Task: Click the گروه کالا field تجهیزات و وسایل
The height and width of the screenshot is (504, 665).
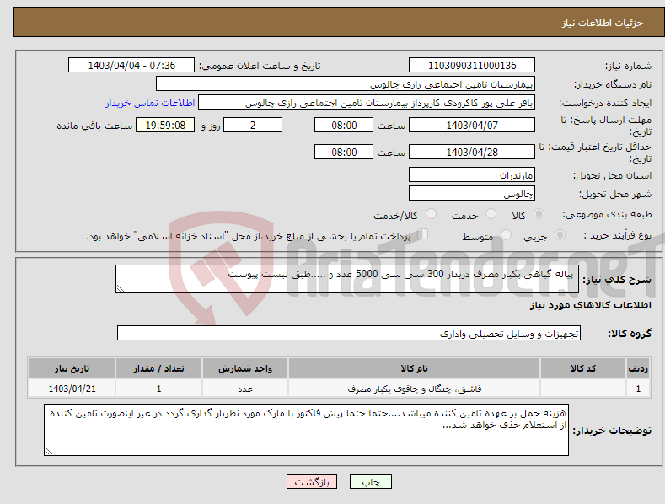Action: point(349,334)
